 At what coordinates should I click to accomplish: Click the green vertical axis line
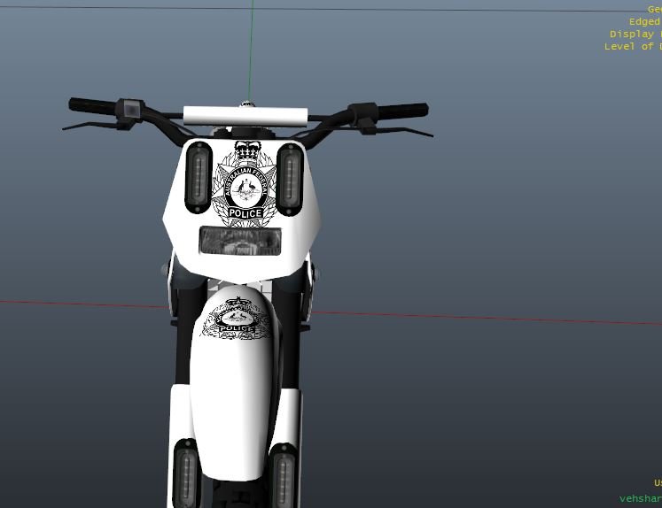[x=253, y=44]
